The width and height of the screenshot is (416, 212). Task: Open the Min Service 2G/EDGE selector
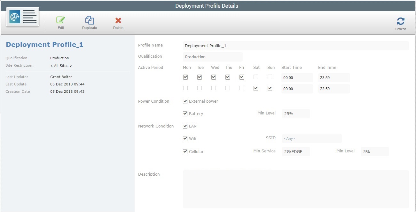pyautogui.click(x=295, y=151)
